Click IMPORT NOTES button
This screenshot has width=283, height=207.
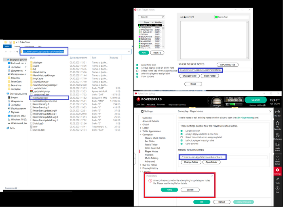pyautogui.click(x=227, y=65)
